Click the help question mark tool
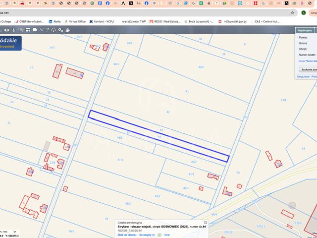 (48, 30)
